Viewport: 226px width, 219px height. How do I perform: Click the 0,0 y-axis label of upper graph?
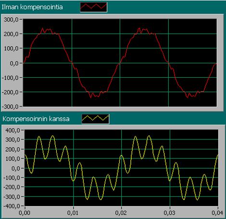(14, 63)
